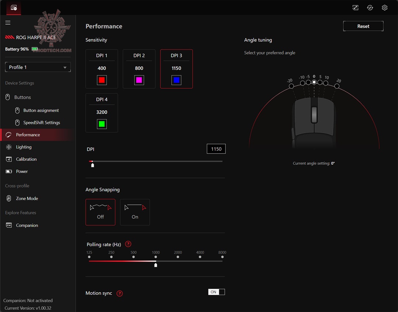The height and width of the screenshot is (312, 398).
Task: Select the -20 degree angle point
Action: click(x=291, y=86)
